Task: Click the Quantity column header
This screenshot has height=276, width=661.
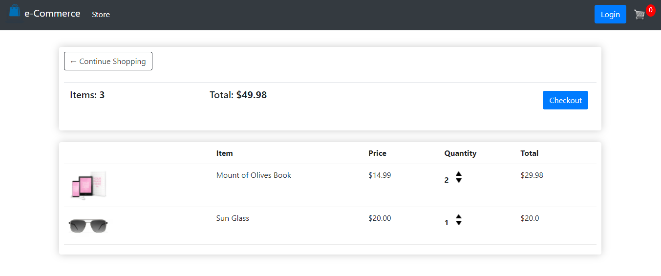Action: click(x=460, y=153)
